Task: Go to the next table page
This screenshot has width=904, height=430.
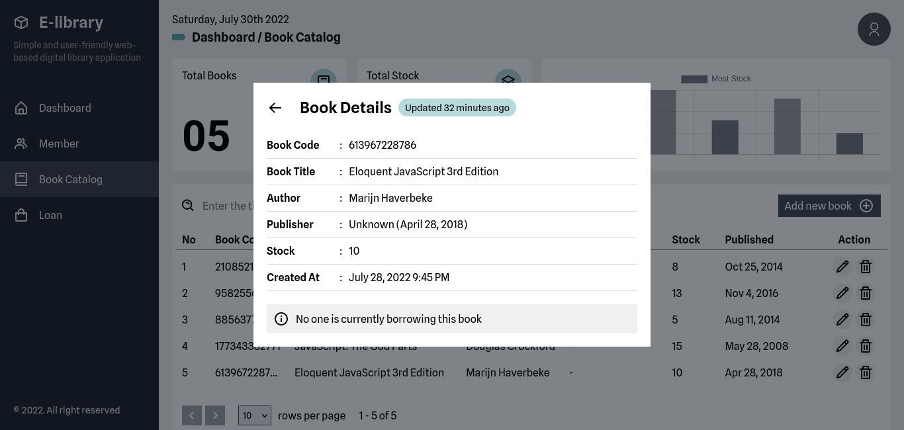Action: (215, 415)
